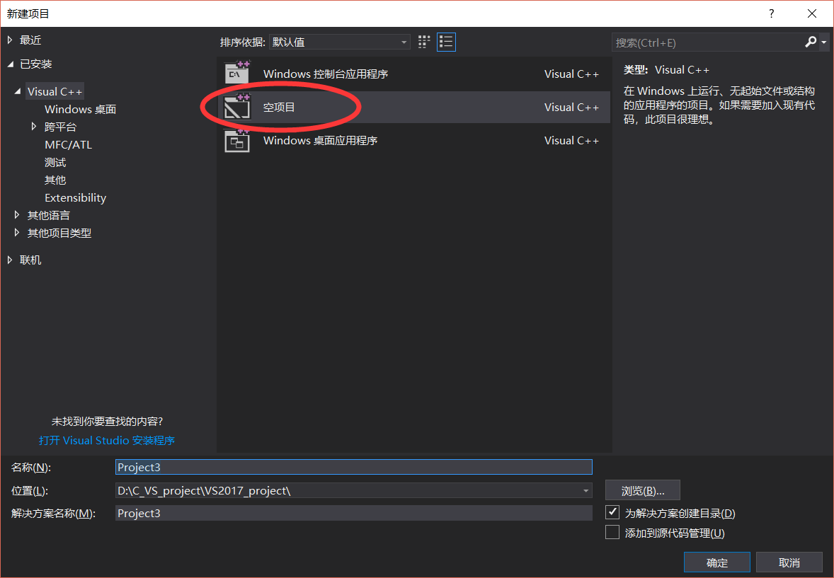Viewport: 834px width, 578px height.
Task: Click 其他项目类型 label in tree
Action: 59,232
